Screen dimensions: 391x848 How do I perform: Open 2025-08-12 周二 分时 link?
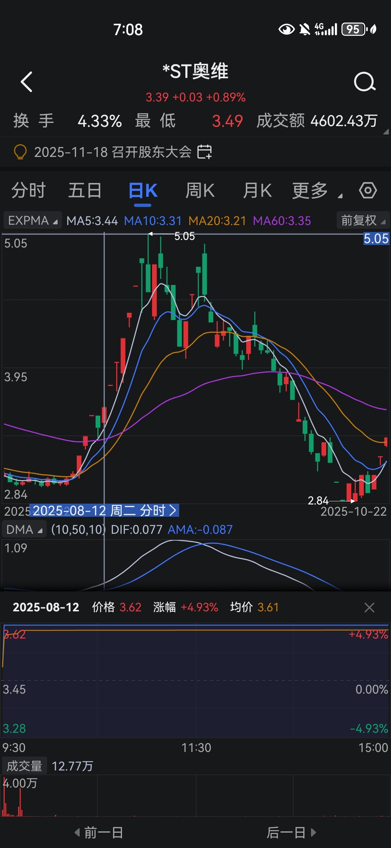pyautogui.click(x=104, y=511)
